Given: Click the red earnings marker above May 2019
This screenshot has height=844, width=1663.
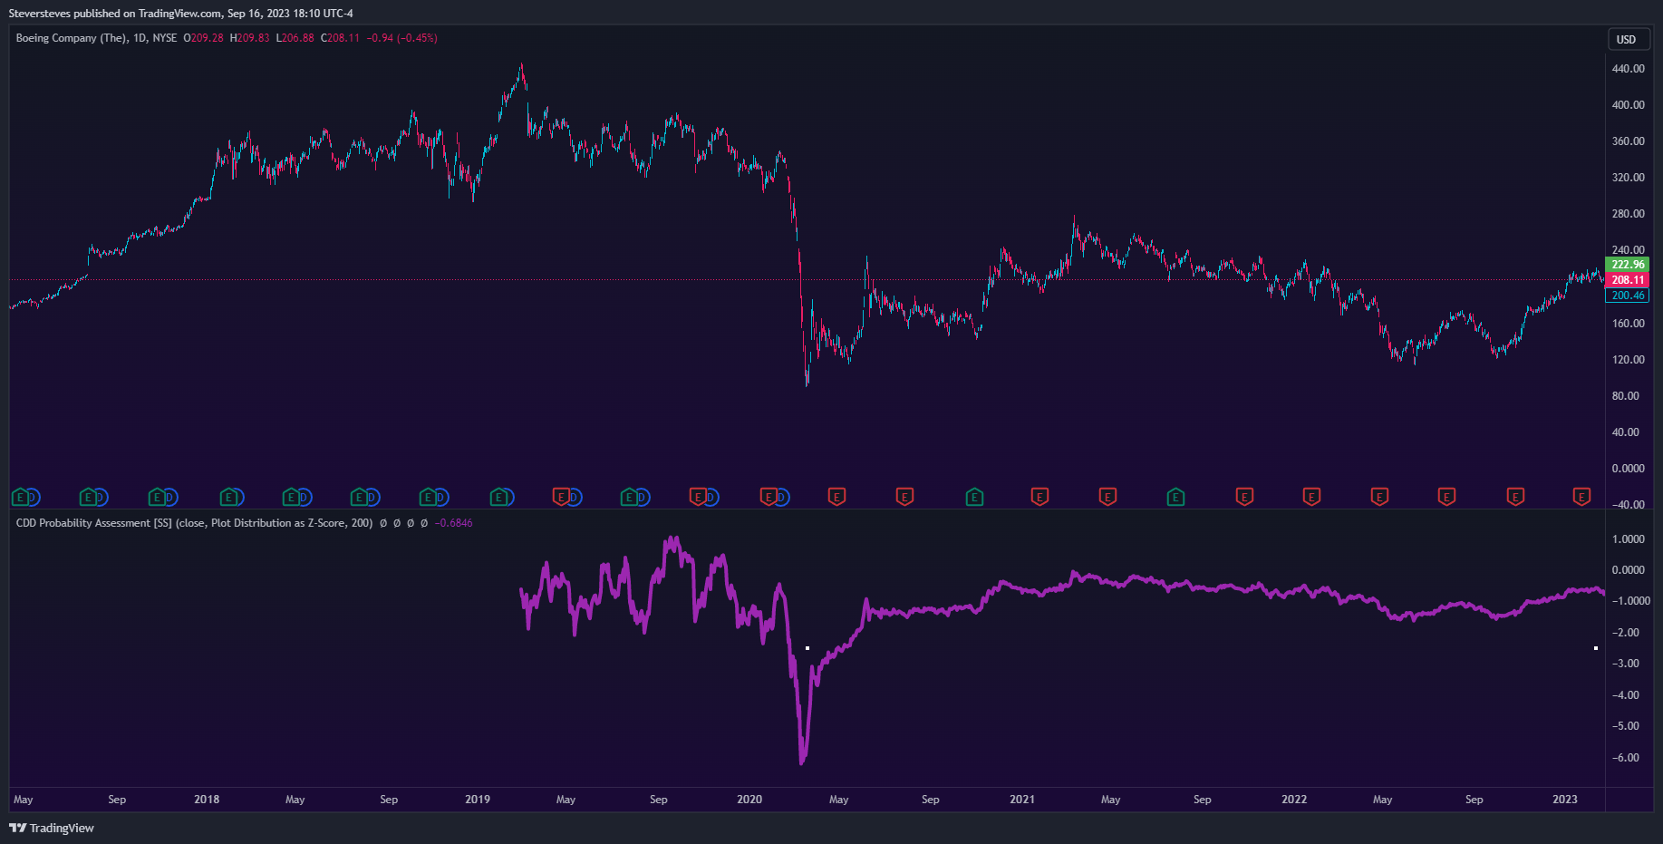Looking at the screenshot, I should (562, 497).
